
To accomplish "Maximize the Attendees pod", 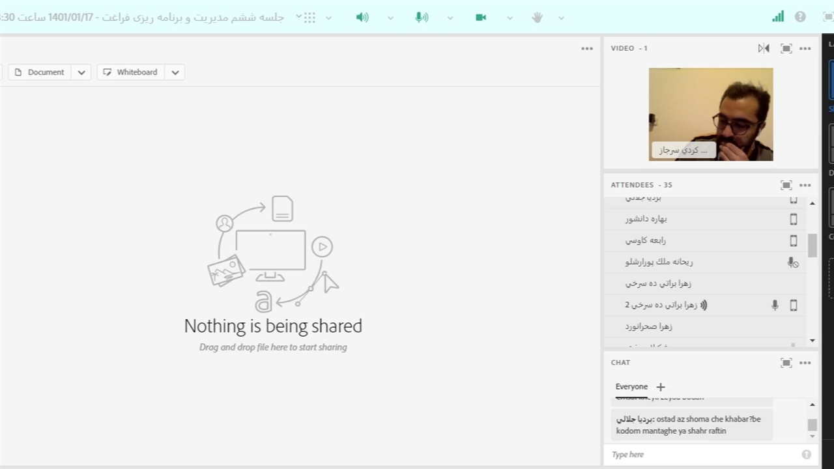I will (786, 185).
